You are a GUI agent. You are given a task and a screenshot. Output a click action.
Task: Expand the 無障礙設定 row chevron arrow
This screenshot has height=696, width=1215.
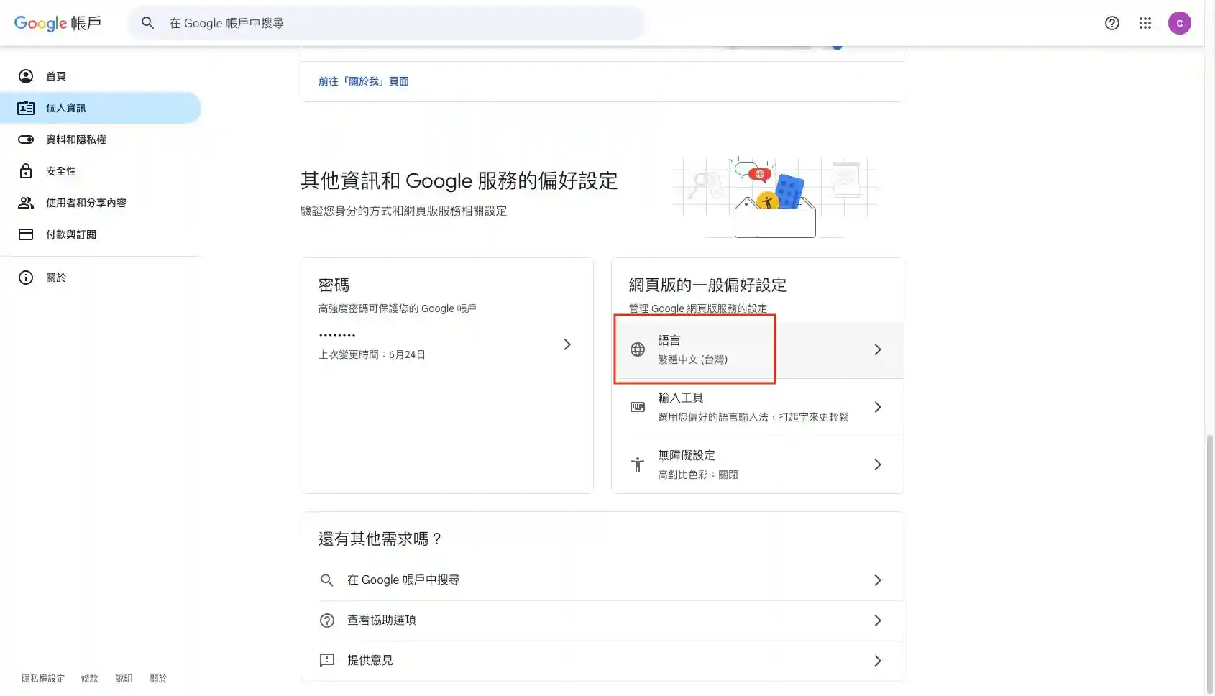877,464
